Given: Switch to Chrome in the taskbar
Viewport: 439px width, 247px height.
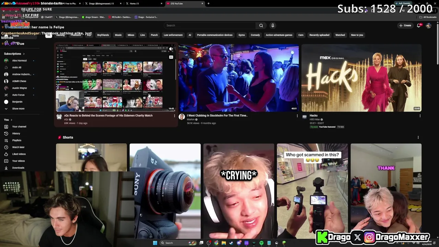Looking at the screenshot, I should [x=216, y=243].
